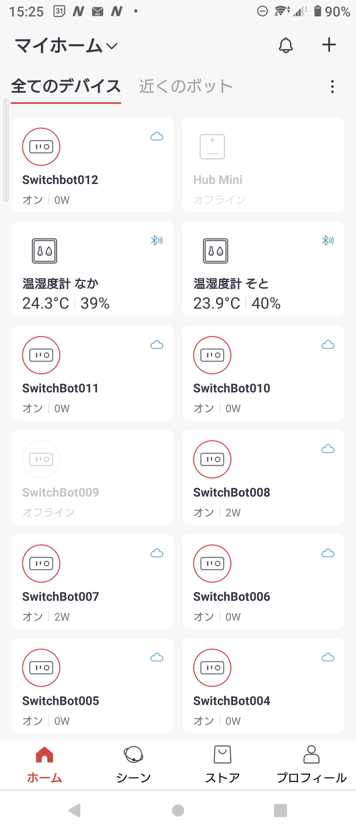
Task: Toggle Switchbot012 plug power button
Action: click(x=41, y=147)
